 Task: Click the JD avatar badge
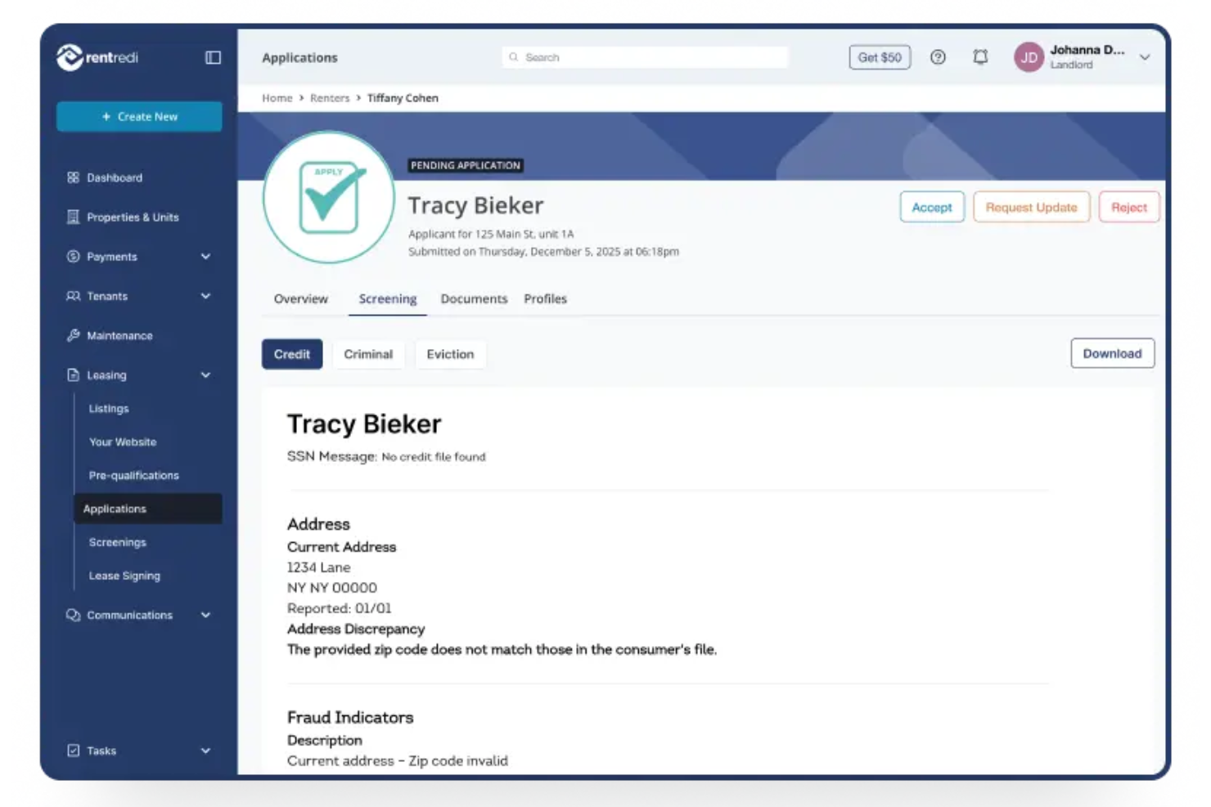pos(1028,57)
